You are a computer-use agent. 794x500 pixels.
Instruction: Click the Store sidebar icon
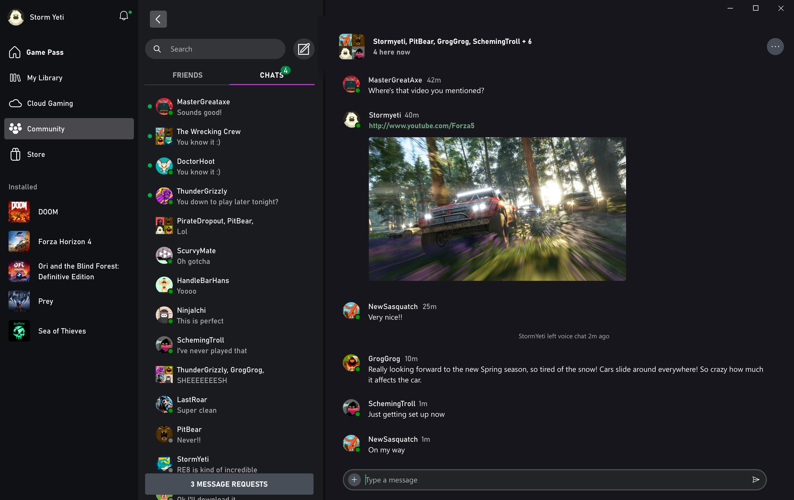coord(15,154)
